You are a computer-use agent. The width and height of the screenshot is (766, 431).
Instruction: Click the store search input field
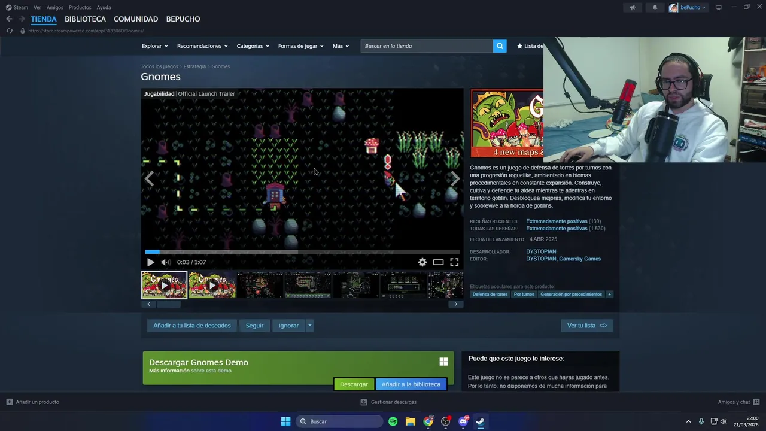pos(427,46)
